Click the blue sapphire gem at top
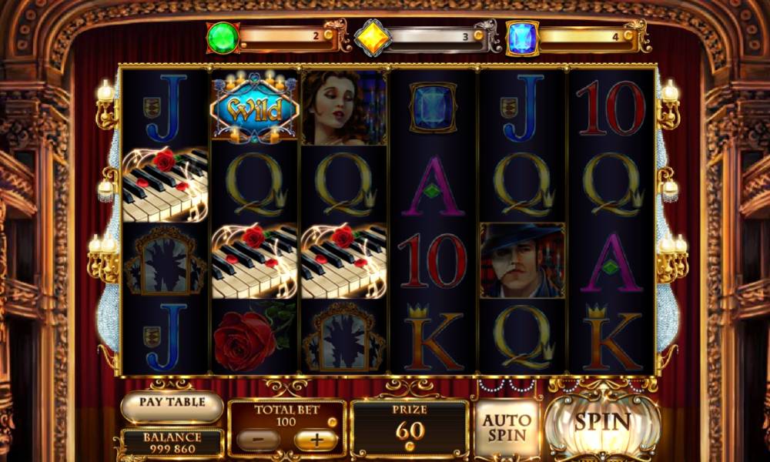This screenshot has height=462, width=770. click(x=521, y=38)
